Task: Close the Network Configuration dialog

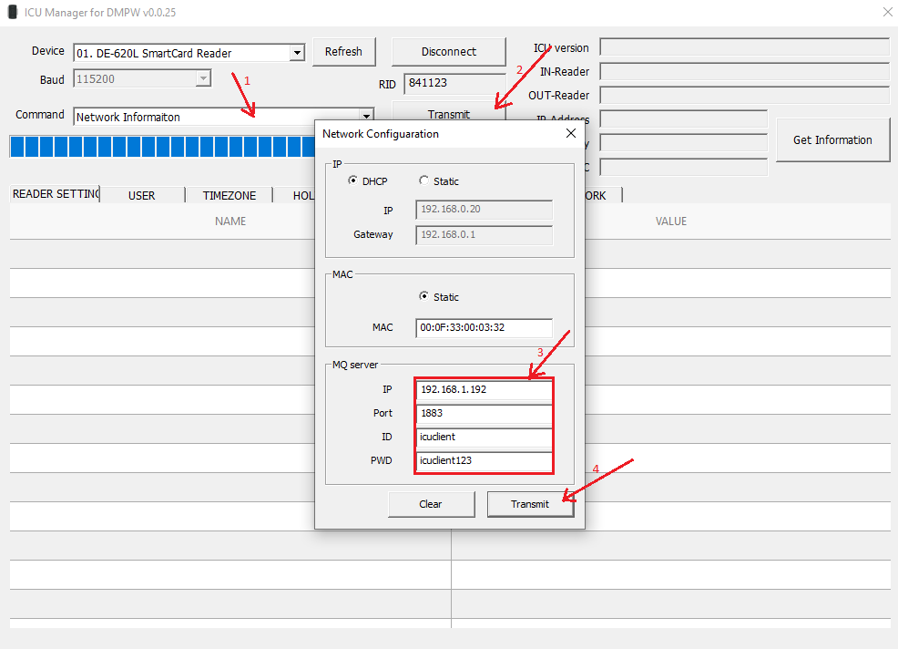Action: point(571,133)
